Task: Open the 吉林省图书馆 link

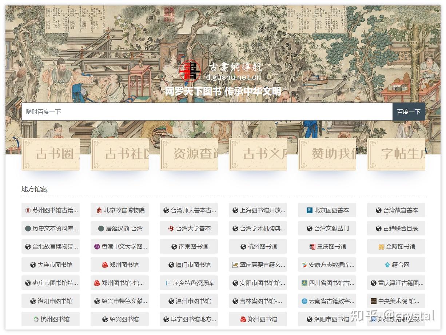Action: coord(258,301)
